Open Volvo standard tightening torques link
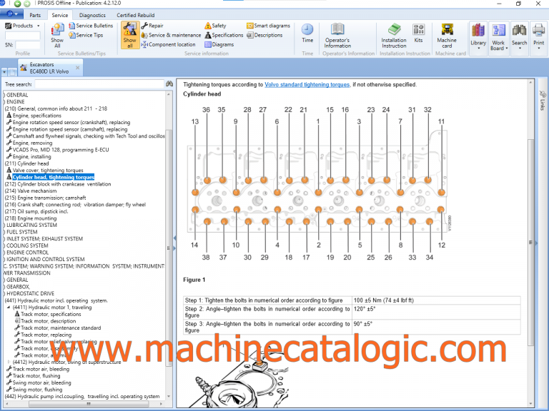The height and width of the screenshot is (411, 549). (x=307, y=85)
